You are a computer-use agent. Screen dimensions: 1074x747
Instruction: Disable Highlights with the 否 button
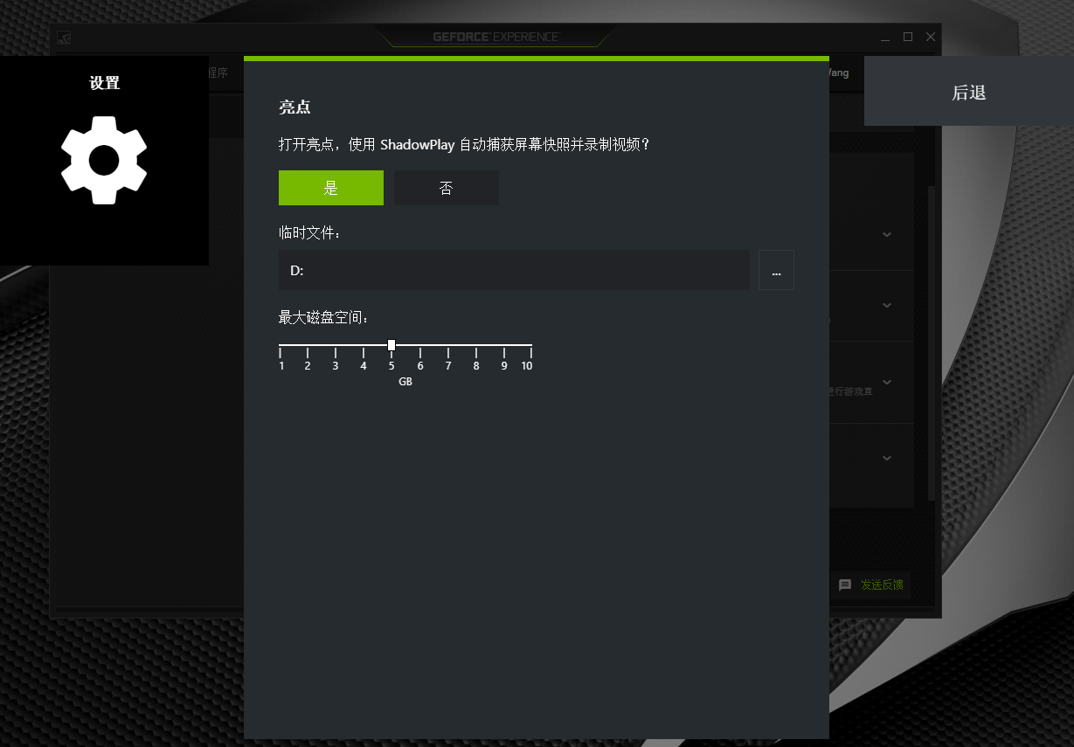(447, 188)
